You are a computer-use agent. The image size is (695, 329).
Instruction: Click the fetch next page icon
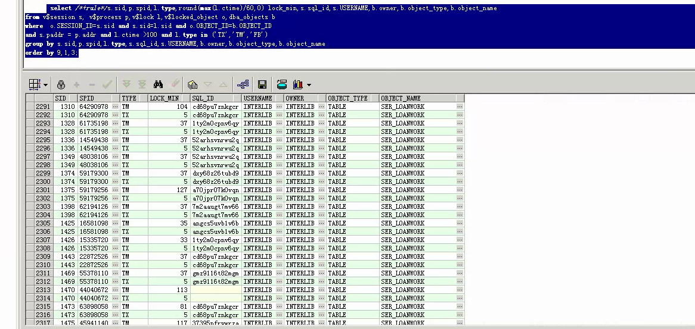tap(126, 84)
